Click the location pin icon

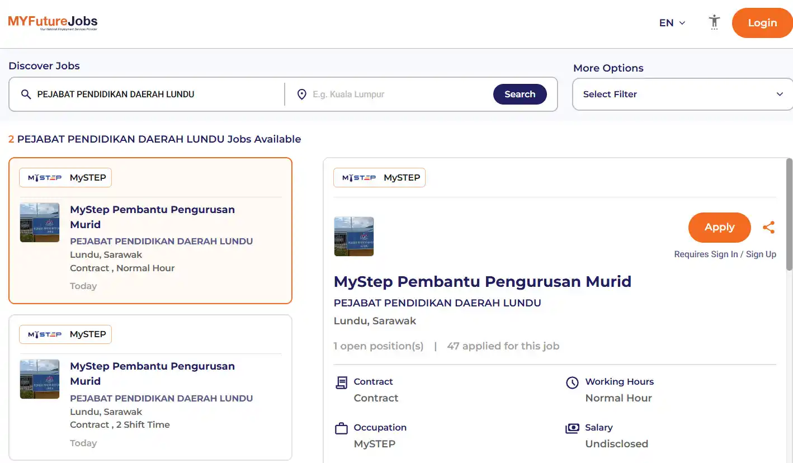click(301, 95)
